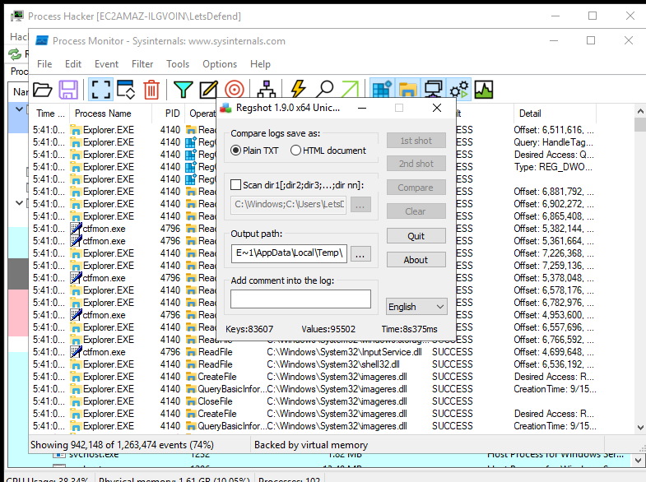The width and height of the screenshot is (646, 482).
Task: Click the Highlight pencil icon
Action: tap(208, 90)
